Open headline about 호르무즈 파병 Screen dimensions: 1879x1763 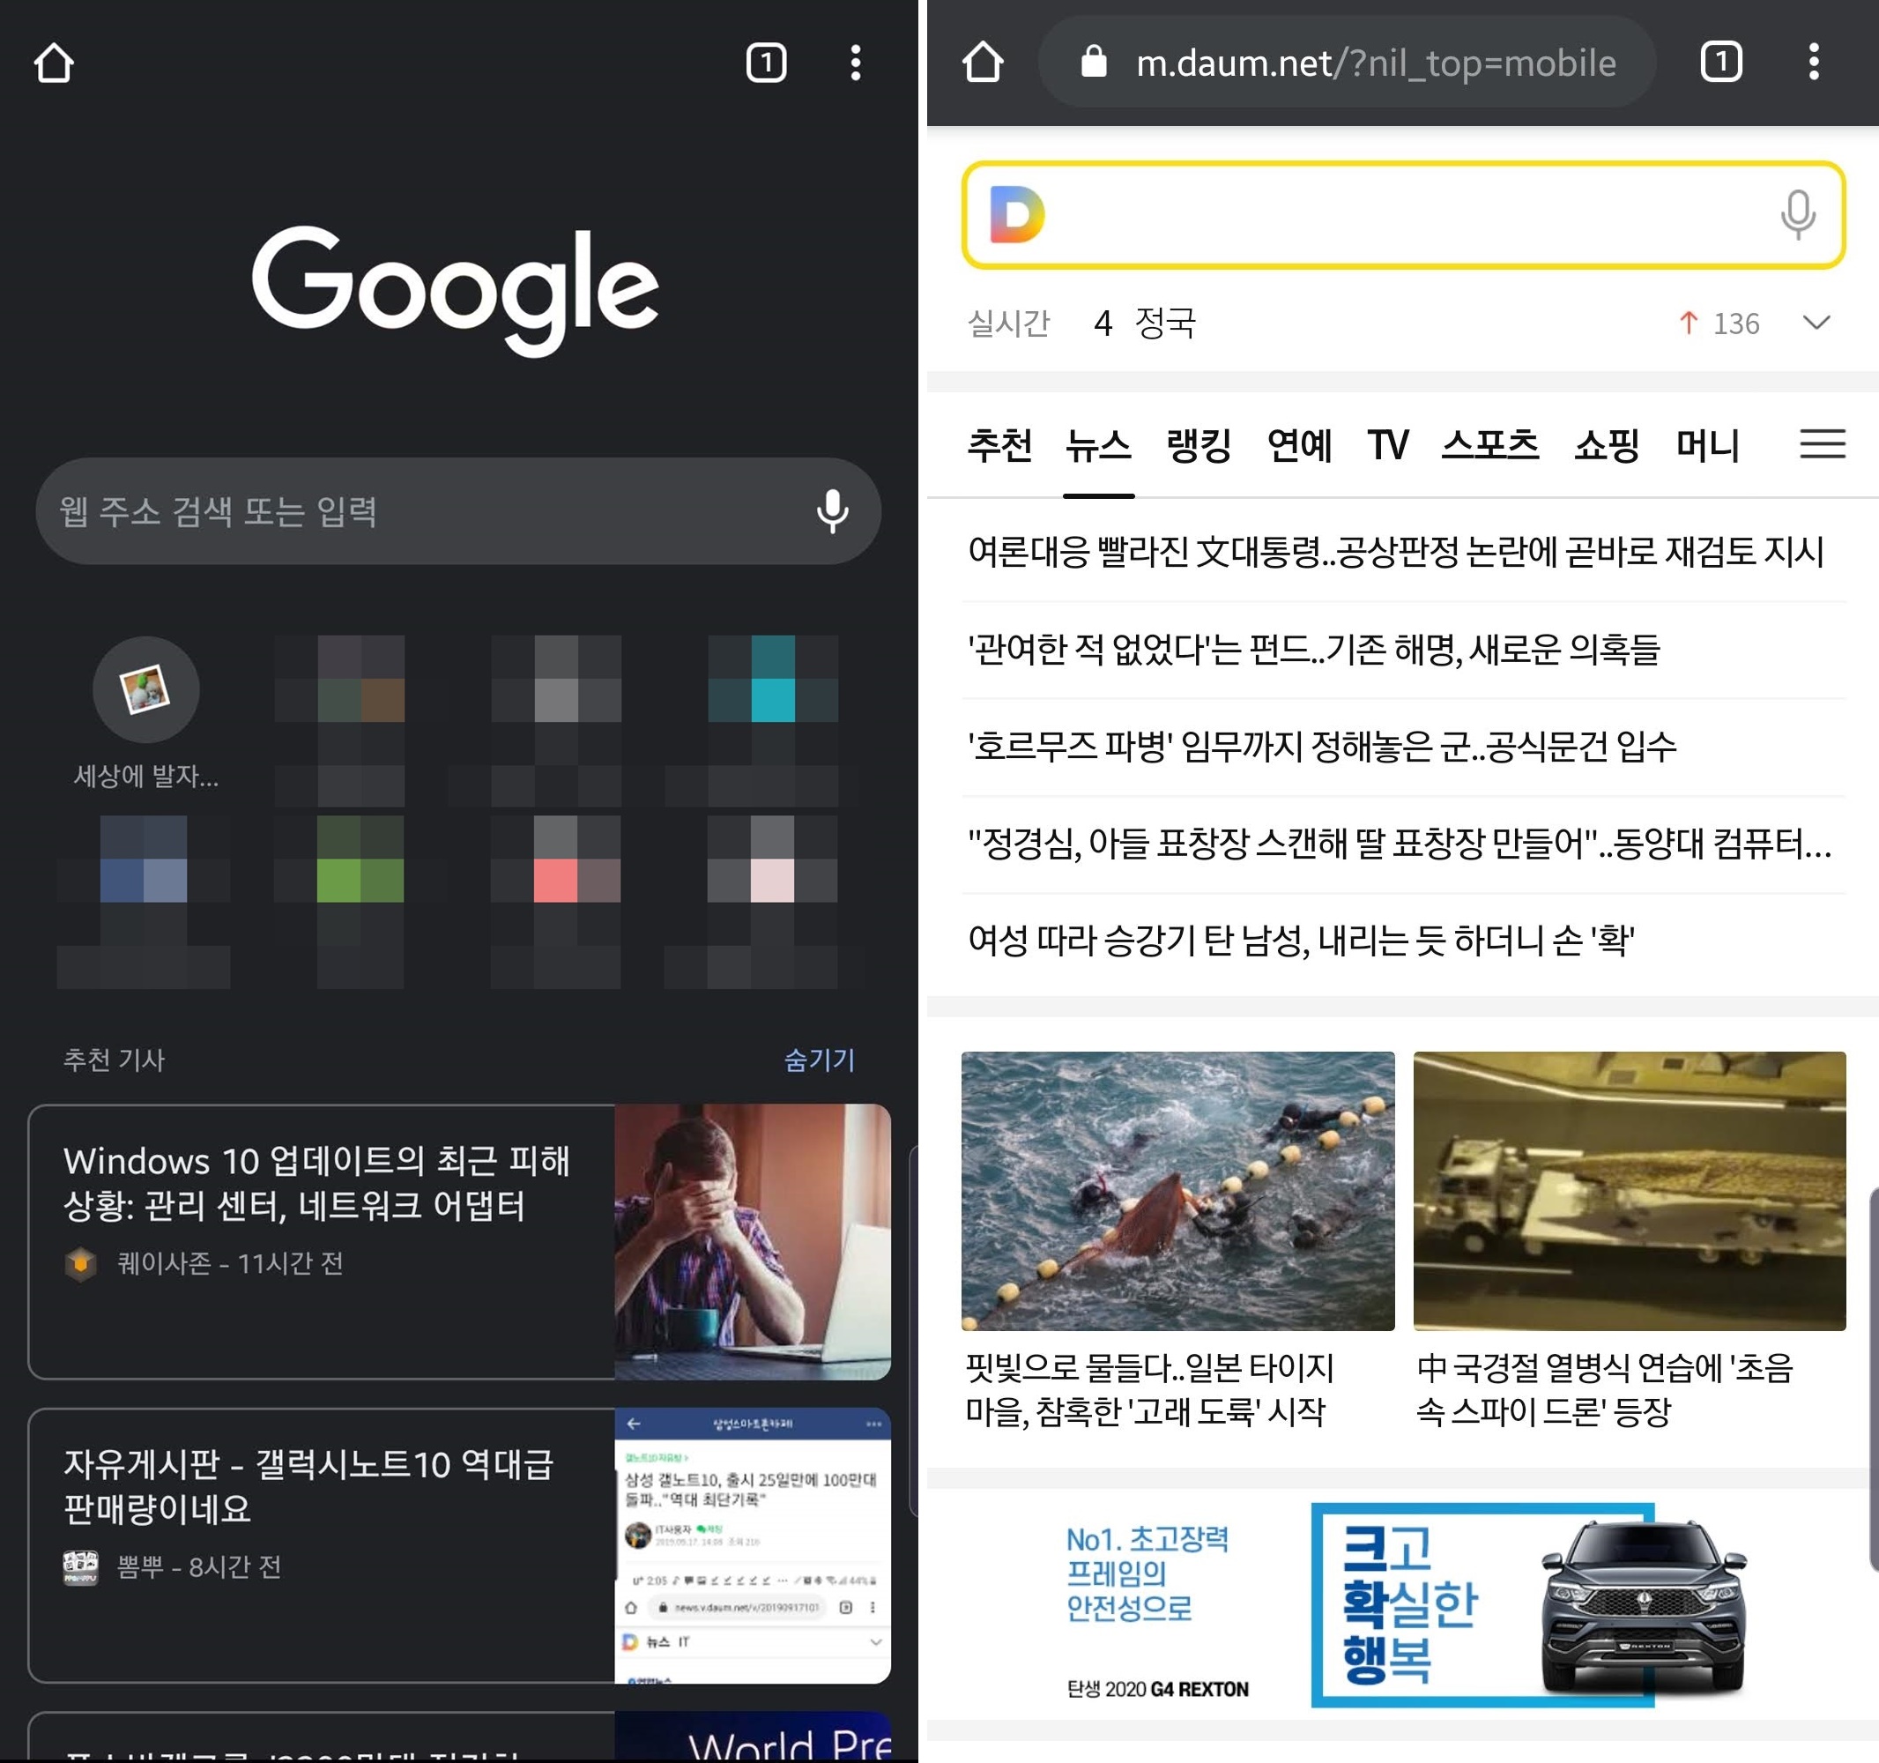(x=1321, y=747)
